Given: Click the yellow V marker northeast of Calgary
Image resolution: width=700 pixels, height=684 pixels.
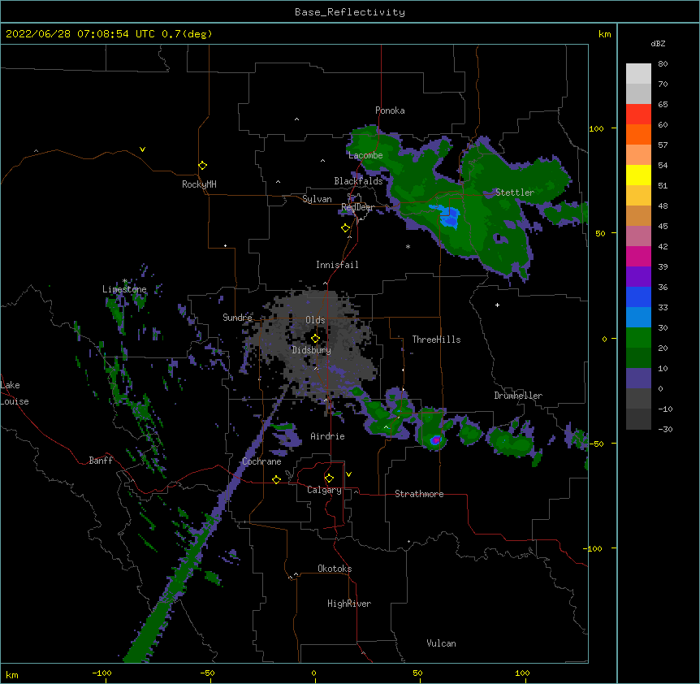Looking at the screenshot, I should click(348, 474).
